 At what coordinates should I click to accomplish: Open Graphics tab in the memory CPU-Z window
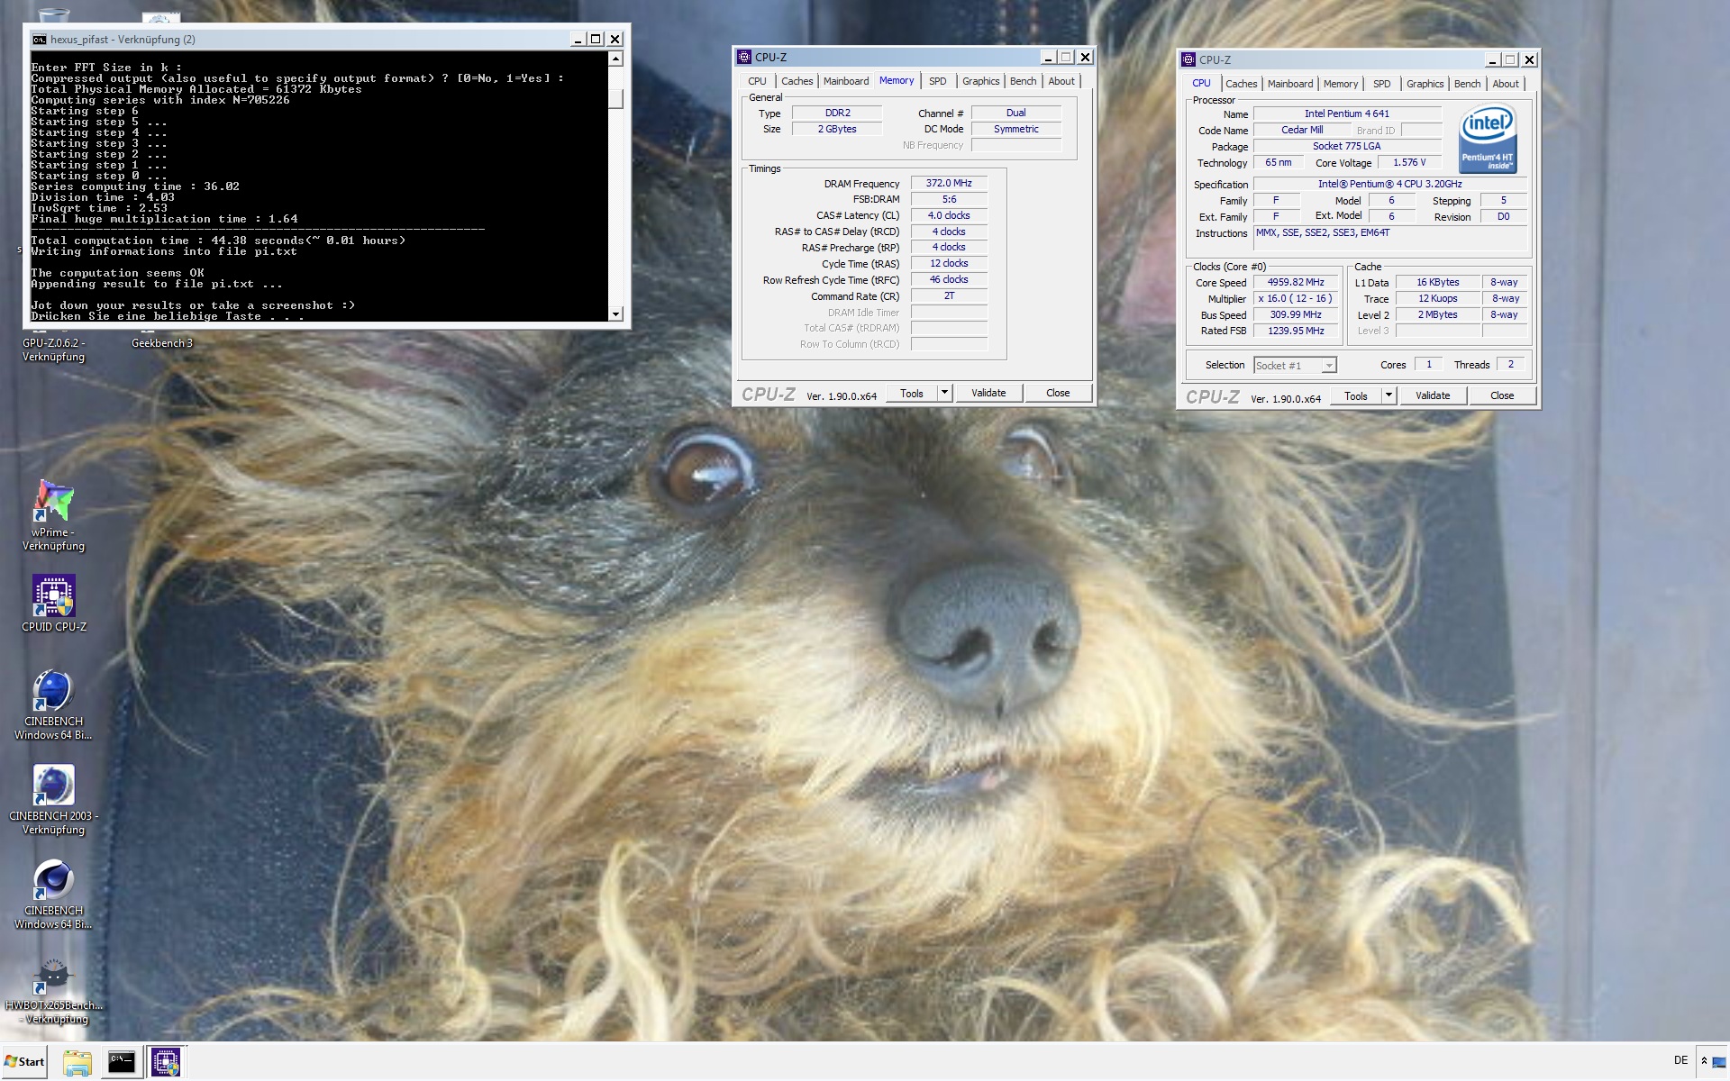click(980, 81)
